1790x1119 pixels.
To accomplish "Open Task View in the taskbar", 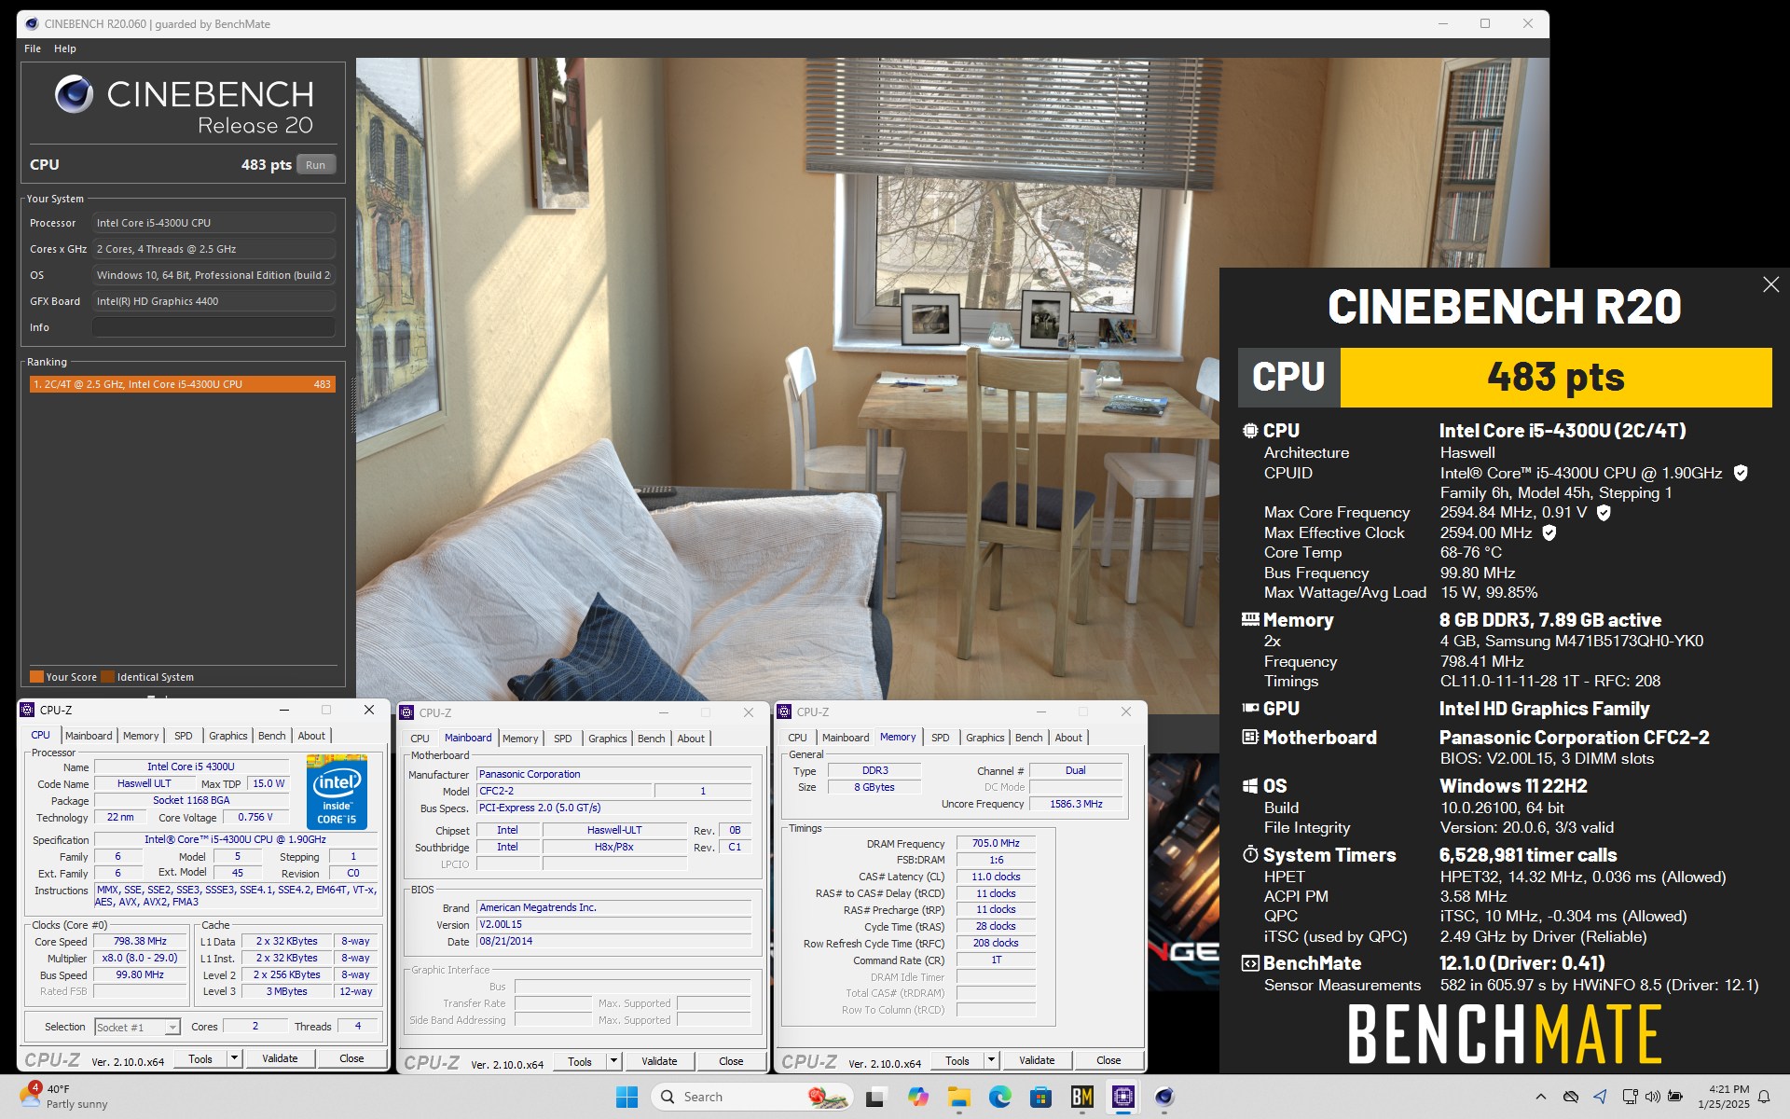I will tap(875, 1097).
